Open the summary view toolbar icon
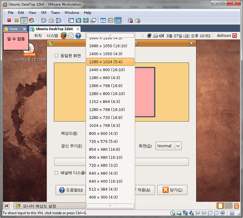Screen dimensions: 243x218 pyautogui.click(x=103, y=21)
